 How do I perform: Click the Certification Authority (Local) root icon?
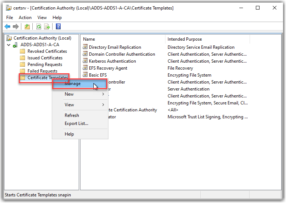9,38
